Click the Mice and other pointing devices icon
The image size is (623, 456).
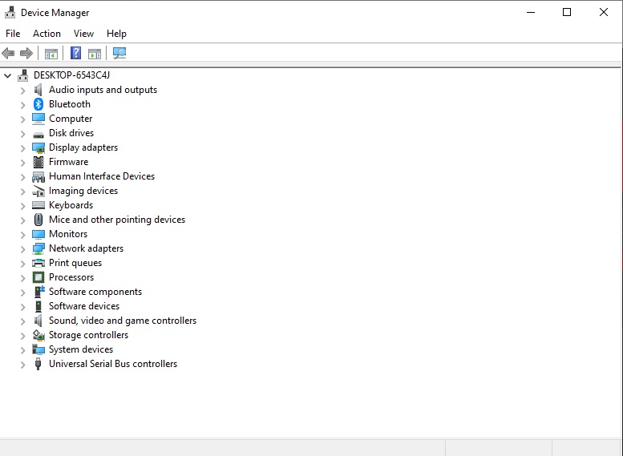coord(38,220)
